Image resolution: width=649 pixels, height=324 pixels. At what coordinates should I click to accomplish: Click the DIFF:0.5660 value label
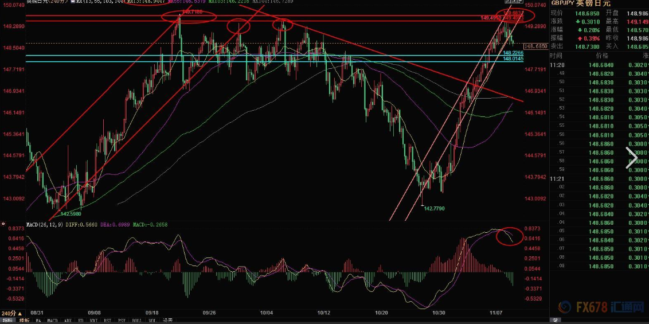(x=82, y=224)
